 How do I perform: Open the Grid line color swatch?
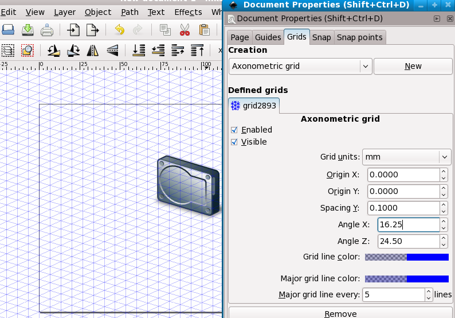[407, 257]
